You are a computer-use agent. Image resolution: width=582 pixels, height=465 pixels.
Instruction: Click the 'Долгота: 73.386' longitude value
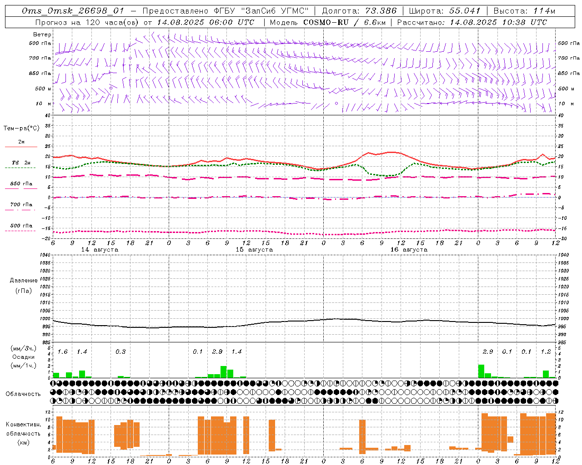[x=359, y=11]
